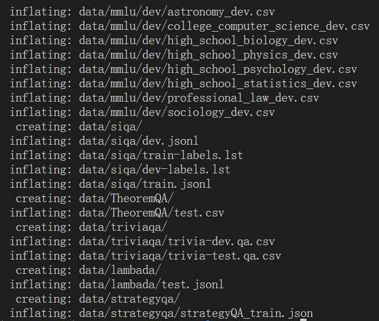Select the TheoremQA/test.csv file path

click(151, 213)
